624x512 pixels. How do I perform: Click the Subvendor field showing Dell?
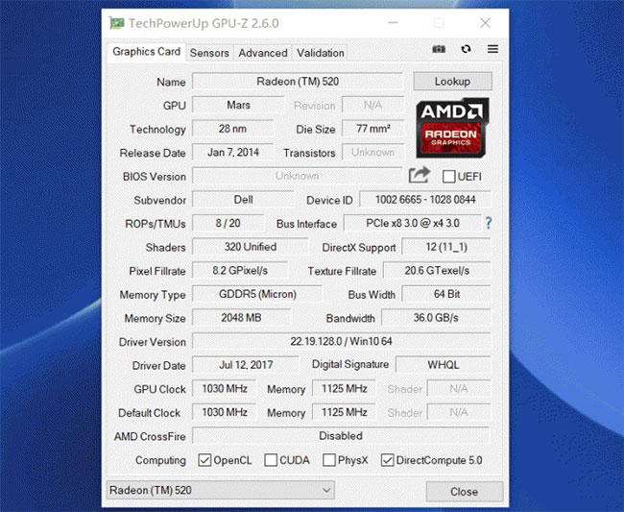pyautogui.click(x=243, y=200)
